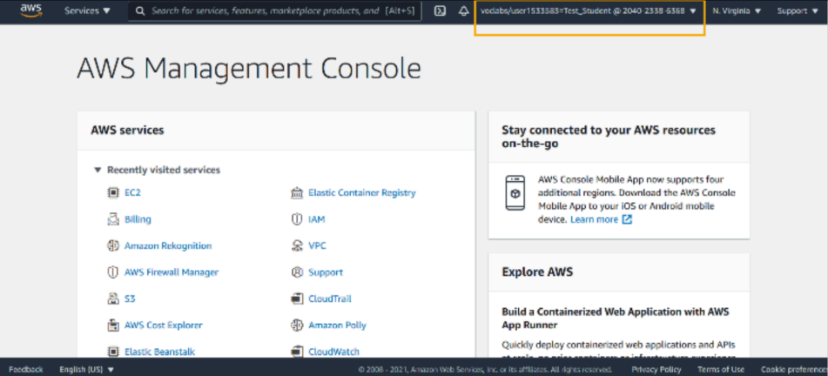Click the S3 service icon
The height and width of the screenshot is (376, 828).
112,299
